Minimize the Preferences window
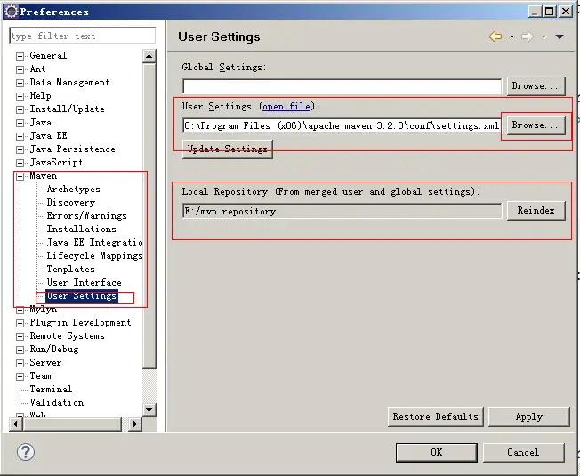580x476 pixels. [x=535, y=12]
